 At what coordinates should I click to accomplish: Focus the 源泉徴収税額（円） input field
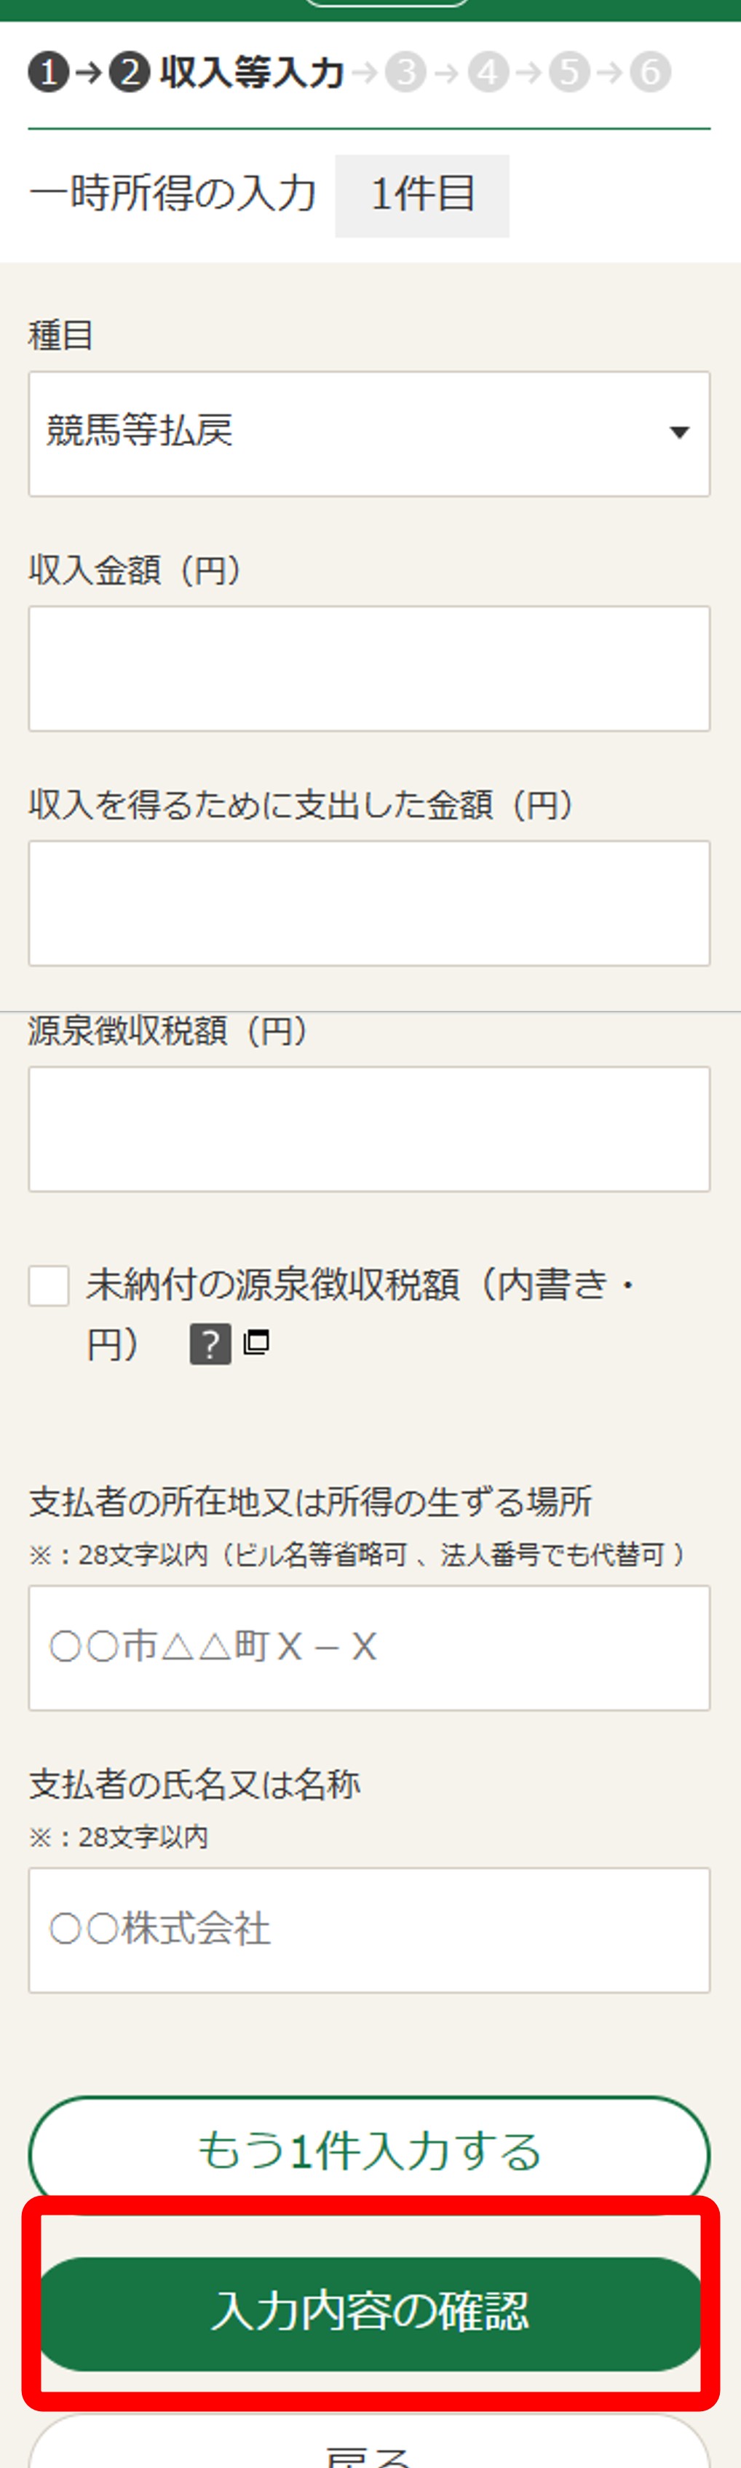[369, 1130]
